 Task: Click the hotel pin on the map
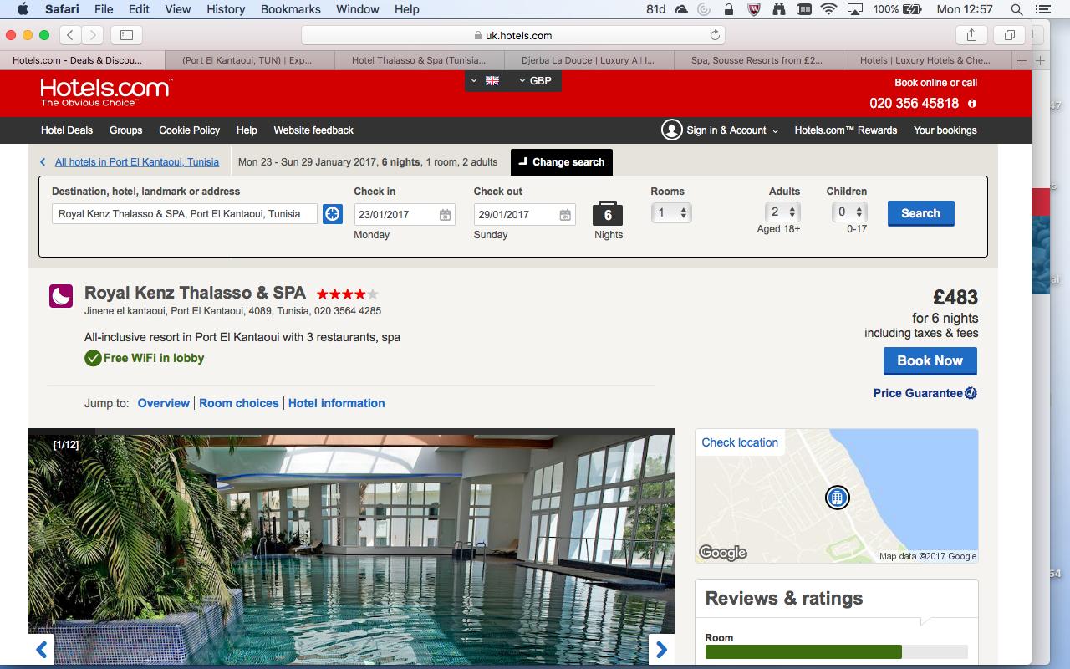pos(837,498)
